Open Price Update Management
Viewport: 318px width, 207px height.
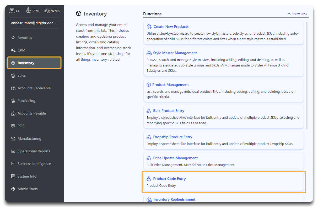coord(175,158)
